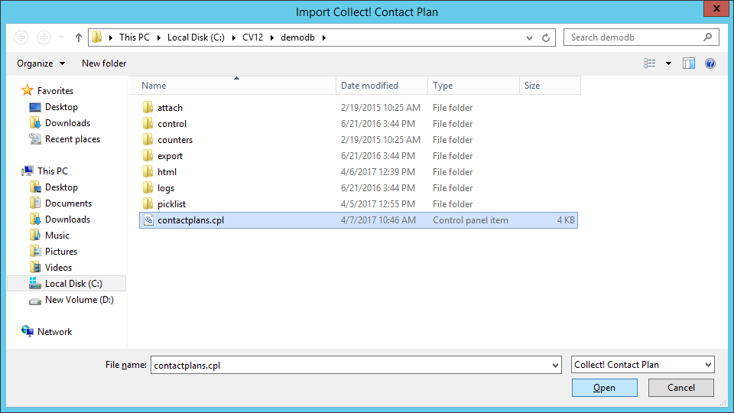Image resolution: width=734 pixels, height=413 pixels.
Task: Open the Organize menu
Action: (41, 63)
